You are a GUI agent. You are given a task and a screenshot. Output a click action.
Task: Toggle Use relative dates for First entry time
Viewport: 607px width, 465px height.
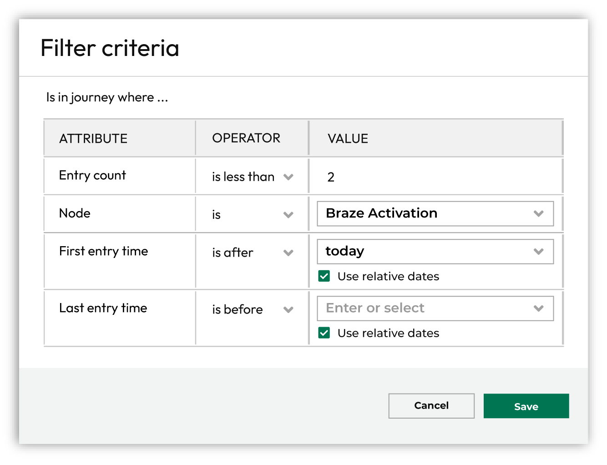point(324,276)
